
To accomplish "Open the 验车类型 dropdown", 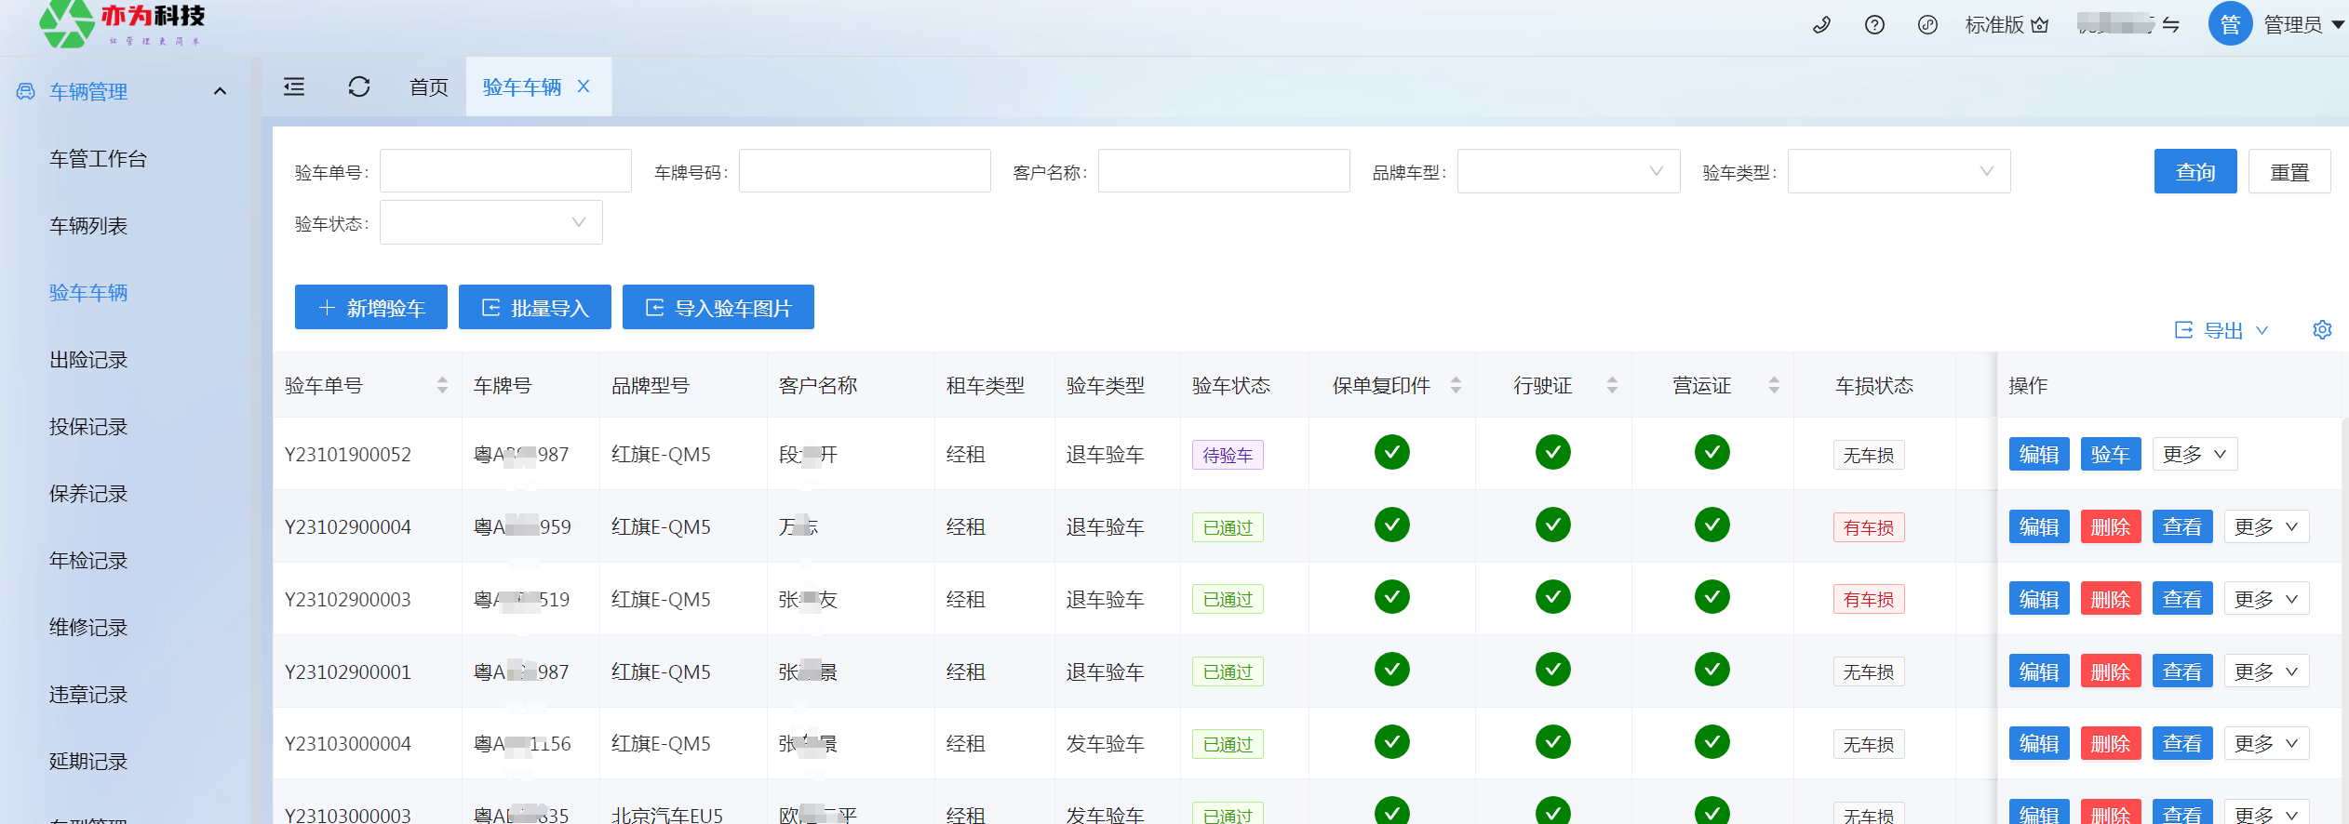I will pos(1899,171).
